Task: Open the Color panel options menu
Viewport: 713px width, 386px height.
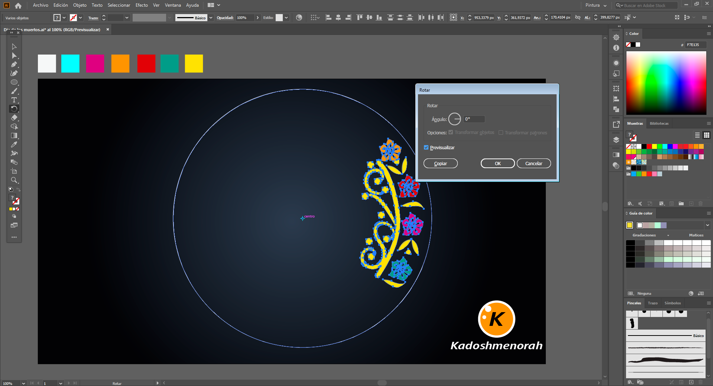Action: [x=709, y=34]
